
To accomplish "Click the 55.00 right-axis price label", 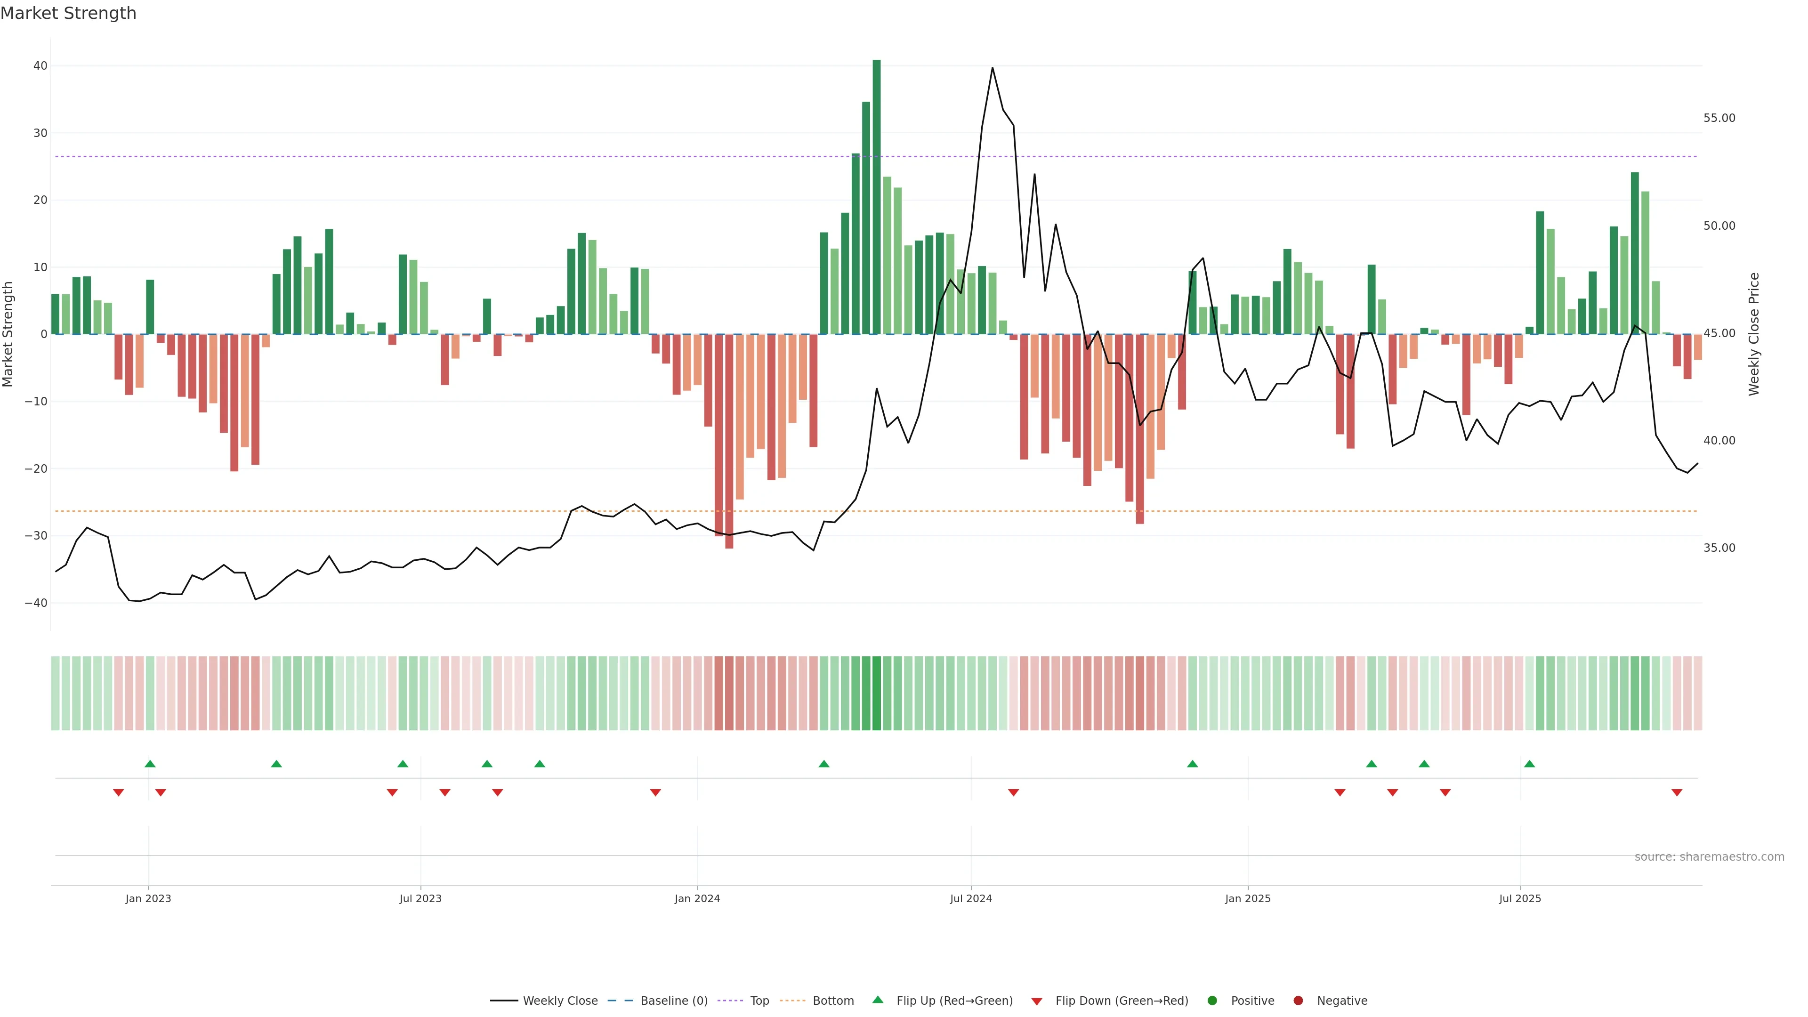I will coord(1719,118).
